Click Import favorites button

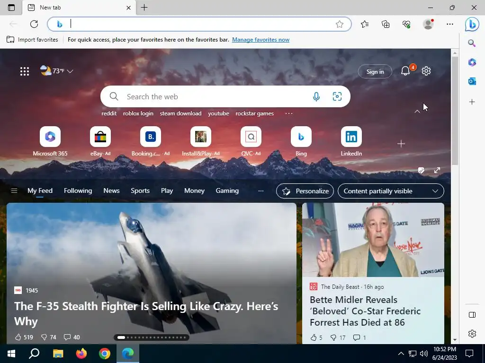32,40
